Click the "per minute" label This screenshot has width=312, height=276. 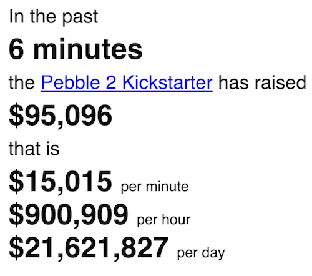pos(155,187)
